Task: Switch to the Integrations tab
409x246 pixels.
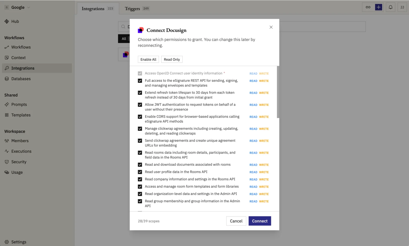Action: click(98, 8)
